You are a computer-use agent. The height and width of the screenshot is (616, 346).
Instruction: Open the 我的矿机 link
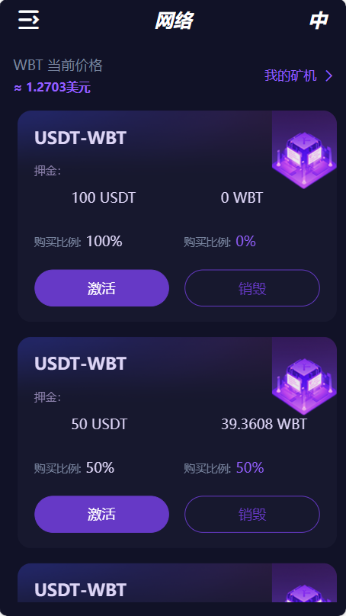(290, 75)
